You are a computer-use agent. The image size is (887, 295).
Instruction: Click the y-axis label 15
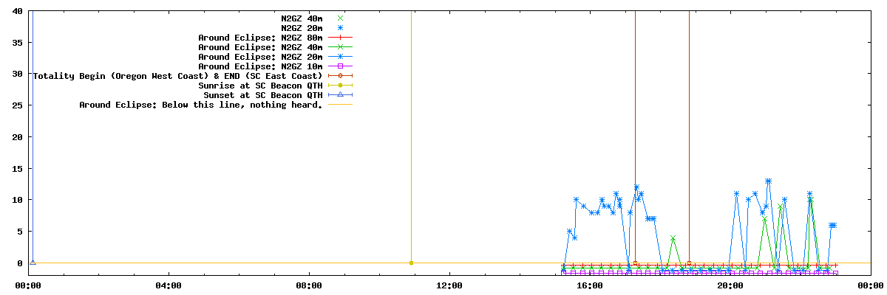(x=18, y=168)
